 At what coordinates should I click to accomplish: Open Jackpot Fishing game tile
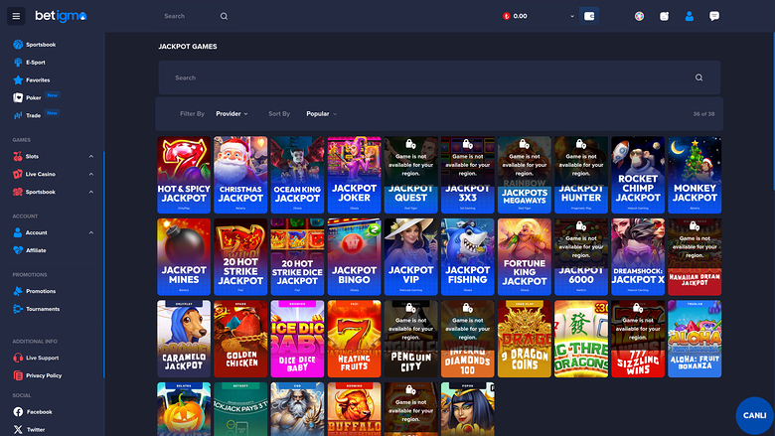pos(468,257)
